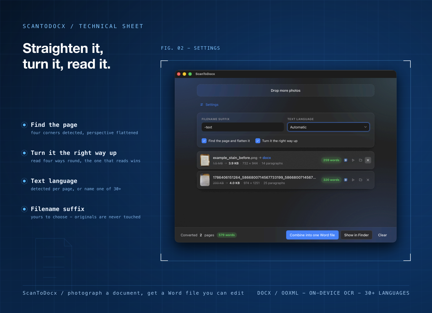Screen dimensions: 432x313
Task: Click the 4.0 KB size value
Action: click(x=235, y=183)
